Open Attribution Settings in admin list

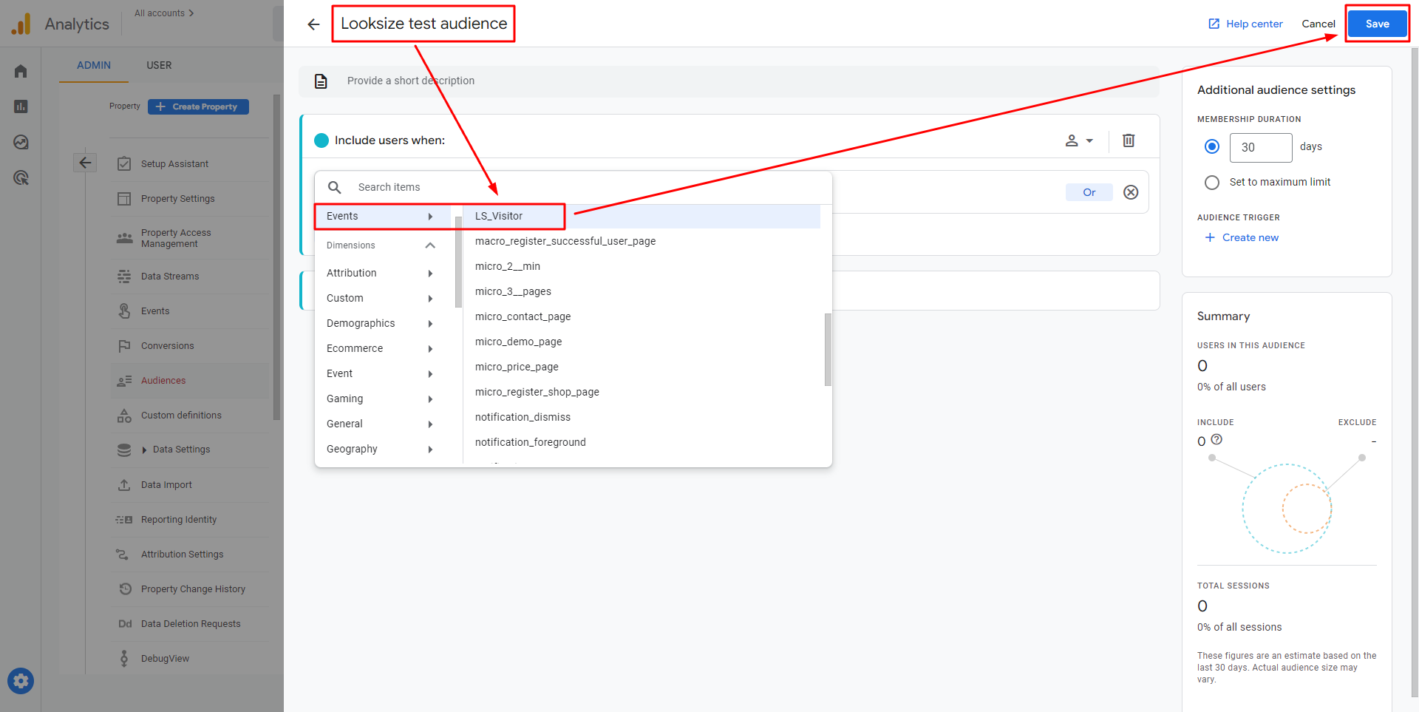[x=183, y=555]
